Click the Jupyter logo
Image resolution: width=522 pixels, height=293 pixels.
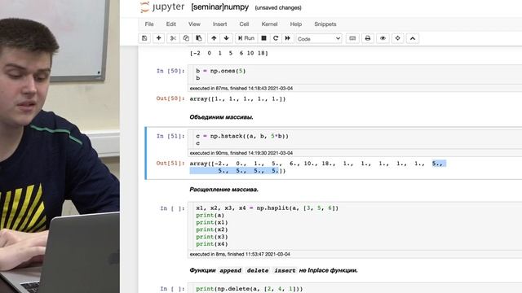coord(162,7)
